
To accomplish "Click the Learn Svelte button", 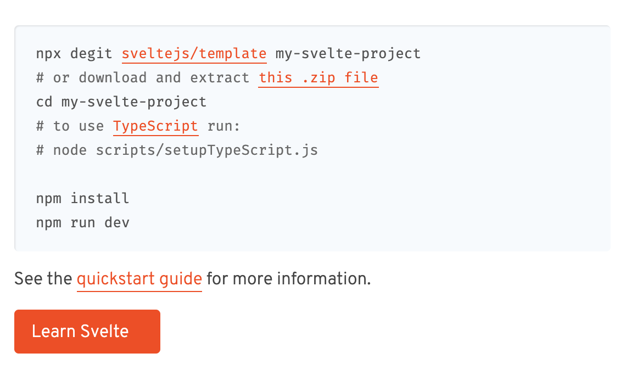I will [87, 331].
